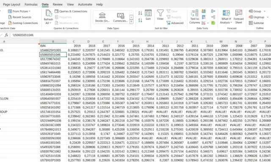Image resolution: width=271 pixels, height=162 pixels.
Task: Launch Text to Columns wizard
Action: coord(195,17)
